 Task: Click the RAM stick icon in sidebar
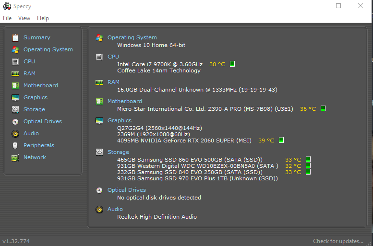(x=15, y=74)
